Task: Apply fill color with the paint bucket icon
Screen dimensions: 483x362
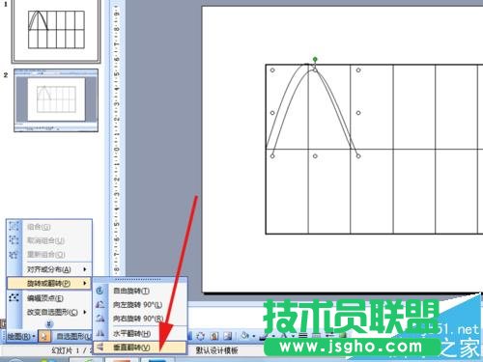Action: [x=245, y=335]
